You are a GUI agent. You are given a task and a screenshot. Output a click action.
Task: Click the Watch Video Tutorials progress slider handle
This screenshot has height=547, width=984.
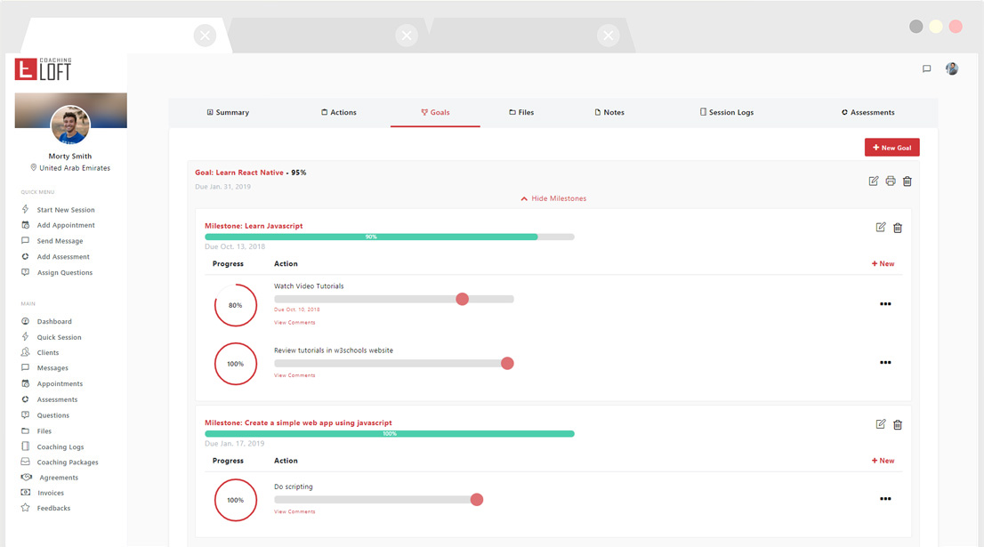click(462, 299)
